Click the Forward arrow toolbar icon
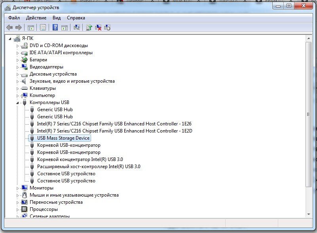This screenshot has width=317, height=233. (18, 27)
